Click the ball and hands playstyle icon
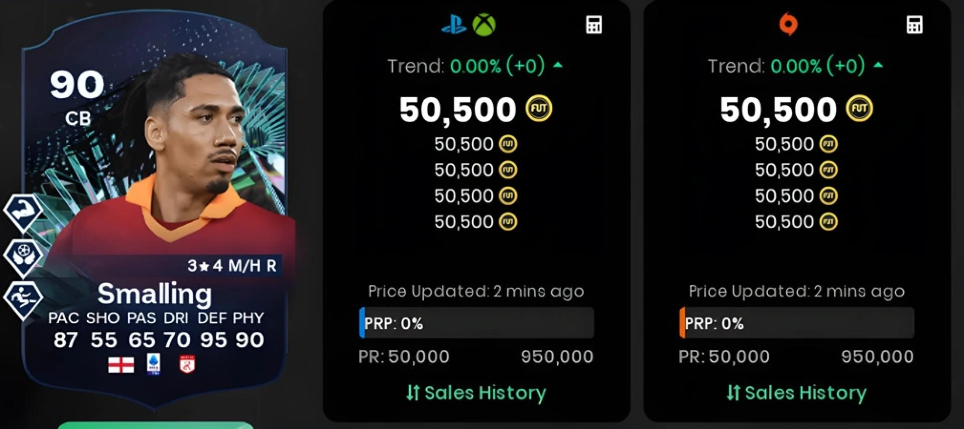The image size is (964, 429). click(23, 257)
